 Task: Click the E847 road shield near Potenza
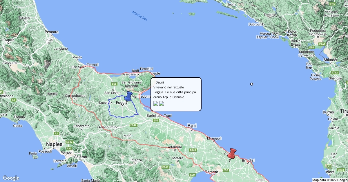pos(165,167)
